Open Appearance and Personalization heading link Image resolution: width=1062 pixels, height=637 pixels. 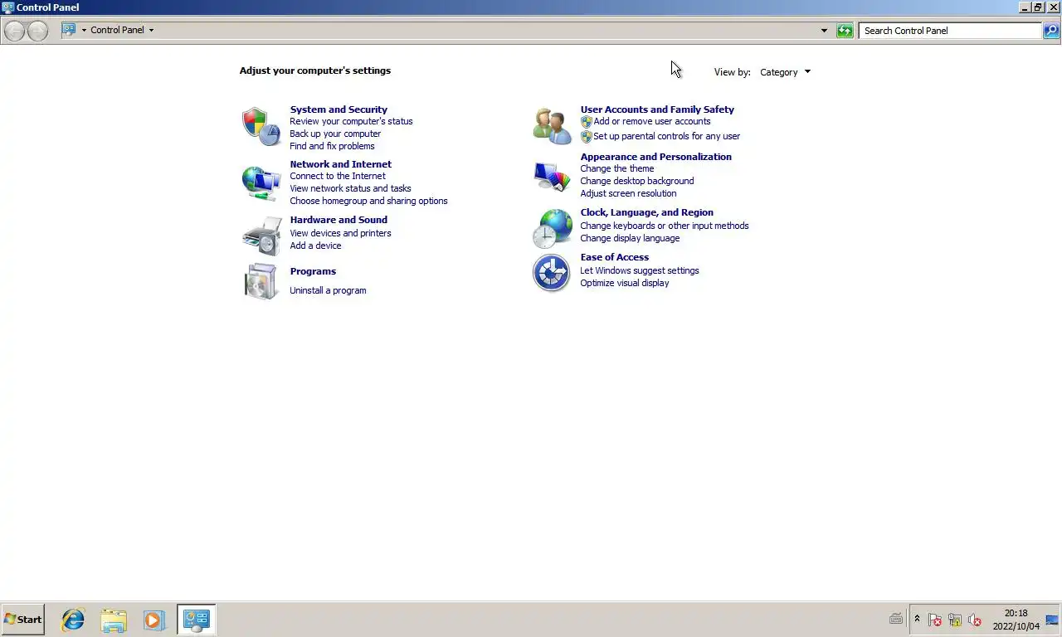click(655, 157)
